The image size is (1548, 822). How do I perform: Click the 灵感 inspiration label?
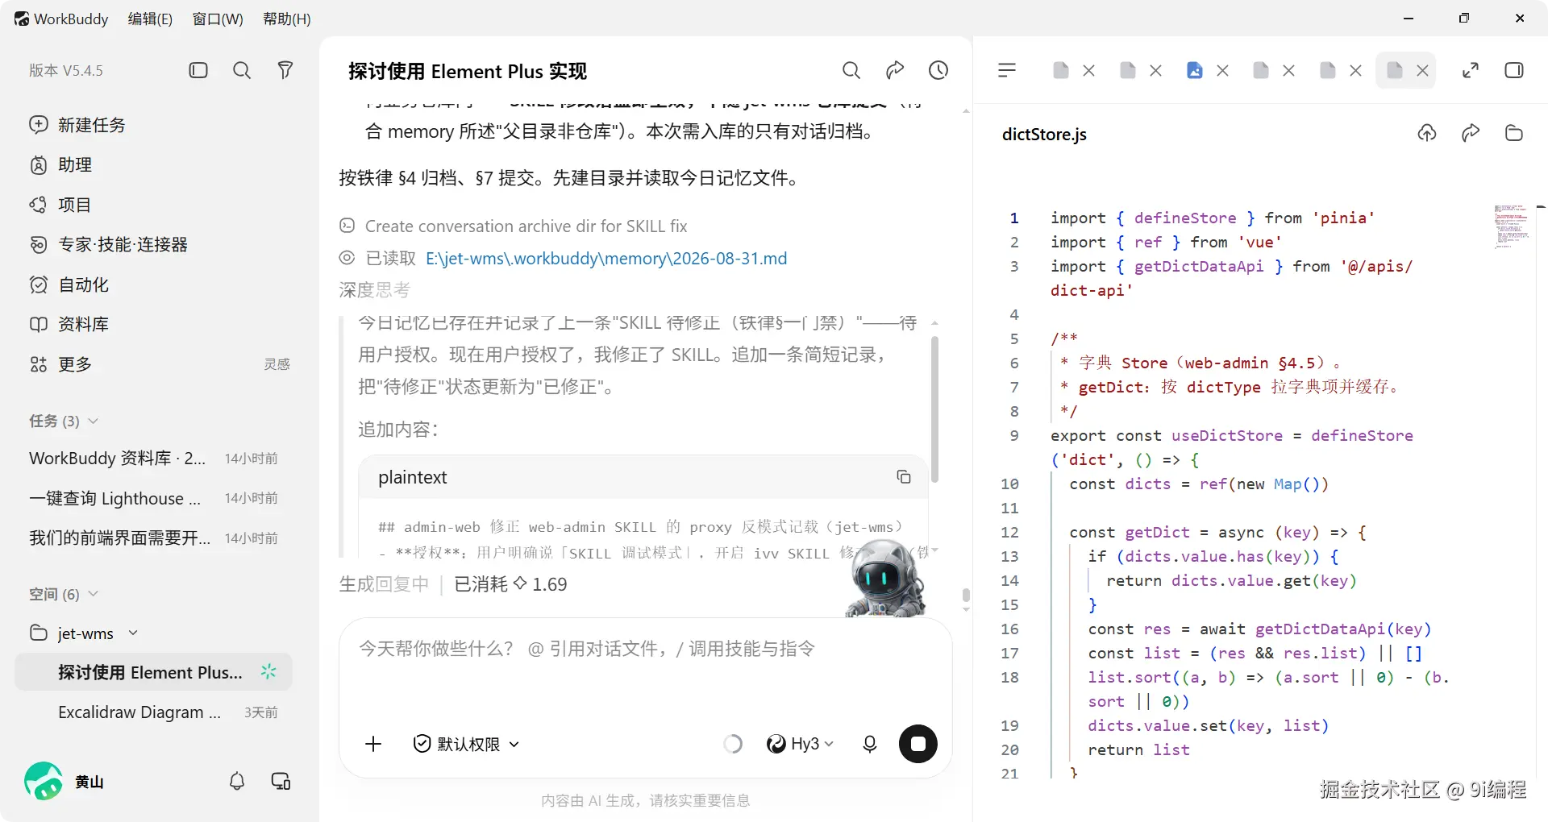(x=277, y=364)
